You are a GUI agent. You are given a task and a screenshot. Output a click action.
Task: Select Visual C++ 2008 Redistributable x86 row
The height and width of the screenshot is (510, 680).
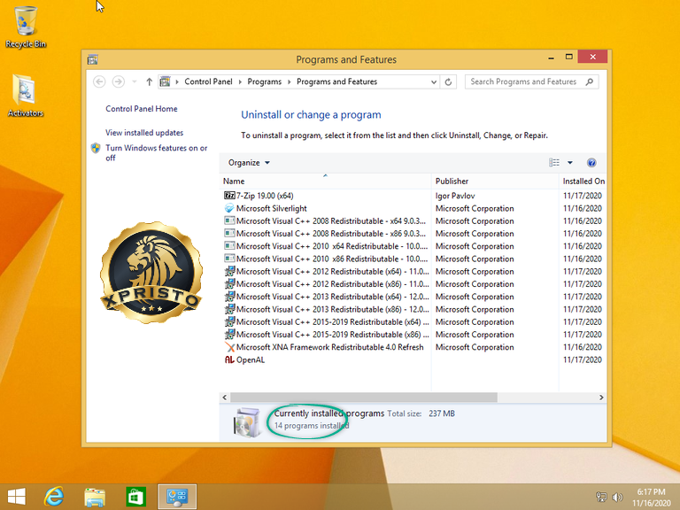[413, 234]
